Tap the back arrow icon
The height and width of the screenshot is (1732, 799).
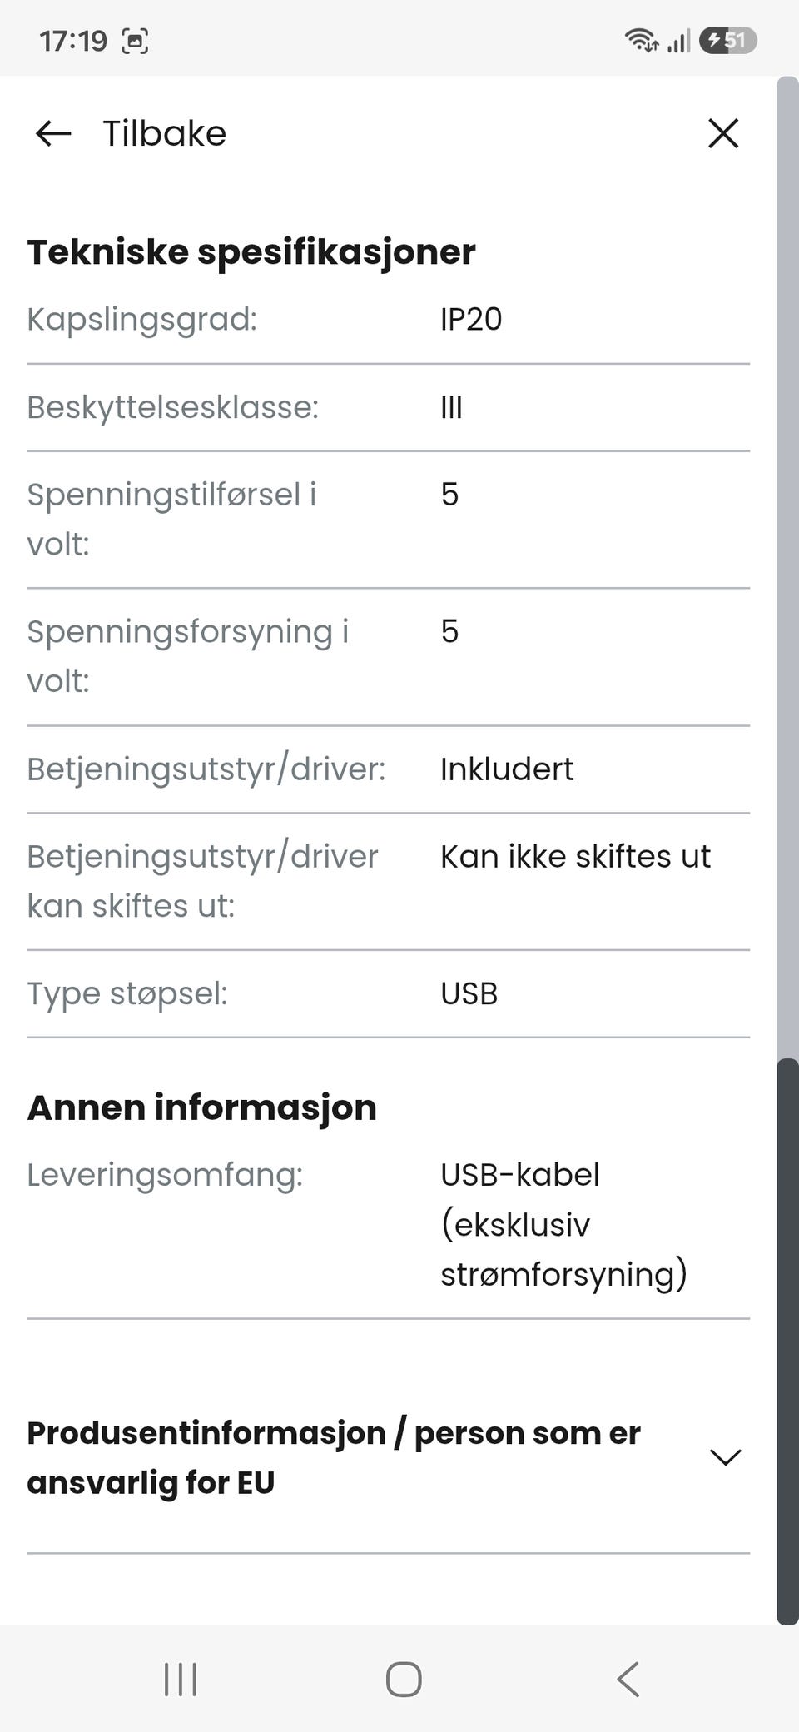pyautogui.click(x=53, y=133)
